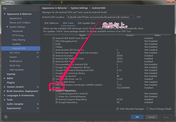
Task: Check ConstraintLayout for Android
Action: 57,93
